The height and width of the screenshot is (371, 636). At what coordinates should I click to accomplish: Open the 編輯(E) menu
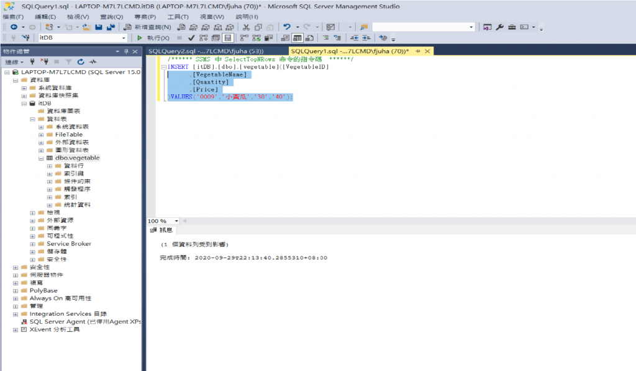click(x=45, y=17)
